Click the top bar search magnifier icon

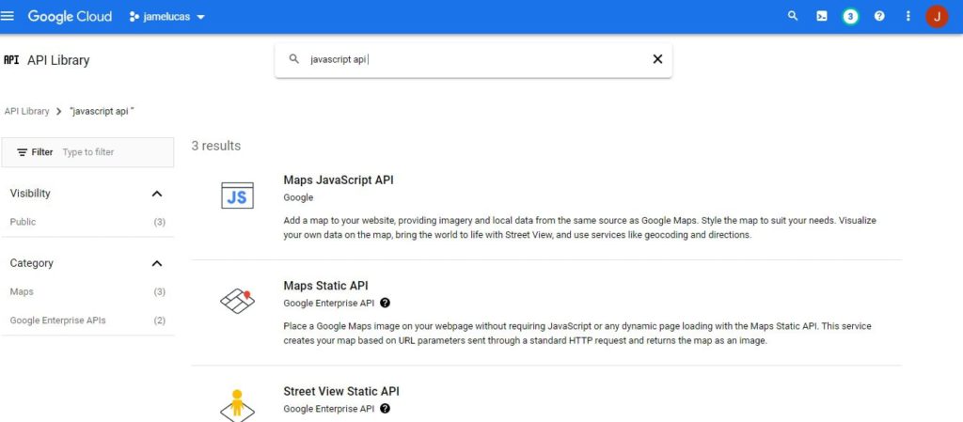[x=793, y=16]
